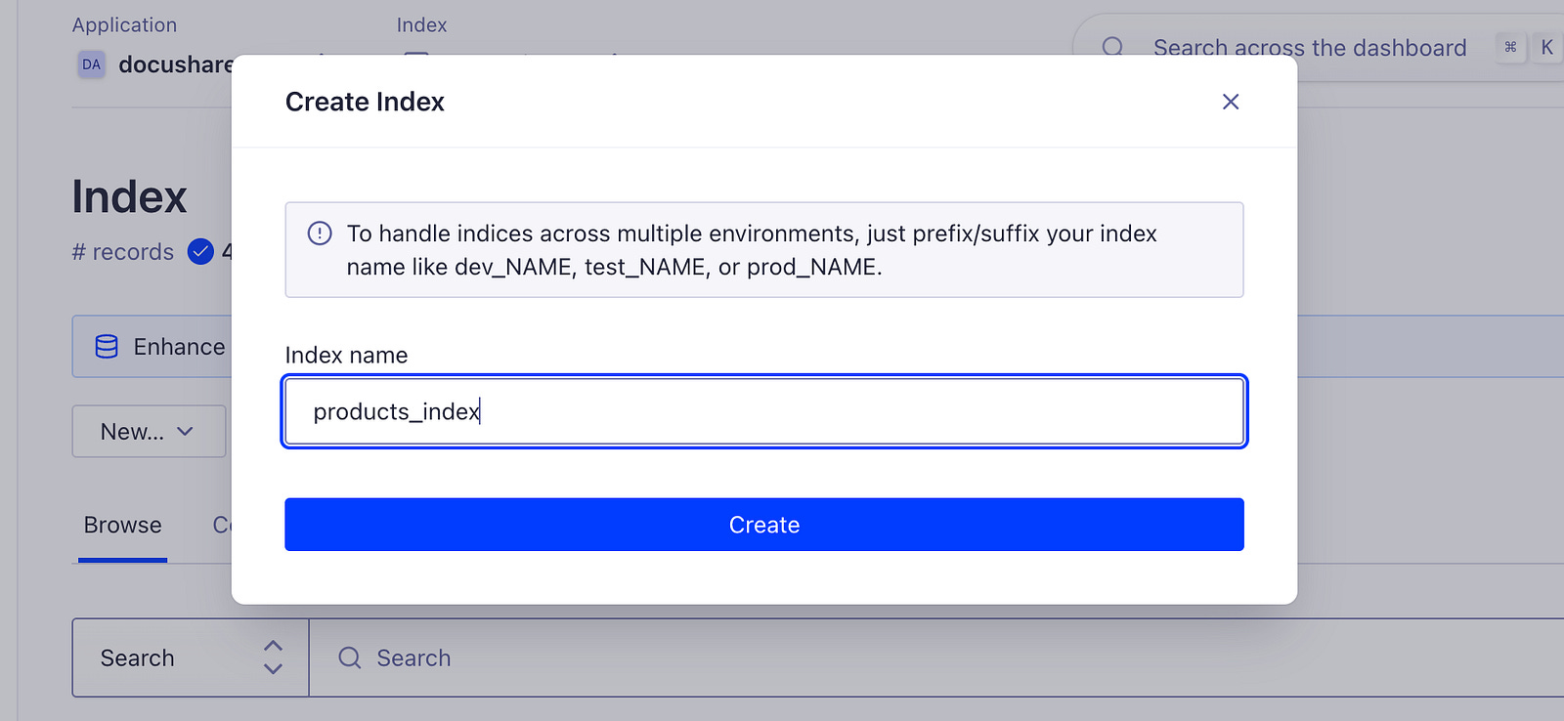This screenshot has width=1564, height=721.
Task: Click the chevron arrow on the New... button
Action: pos(186,431)
